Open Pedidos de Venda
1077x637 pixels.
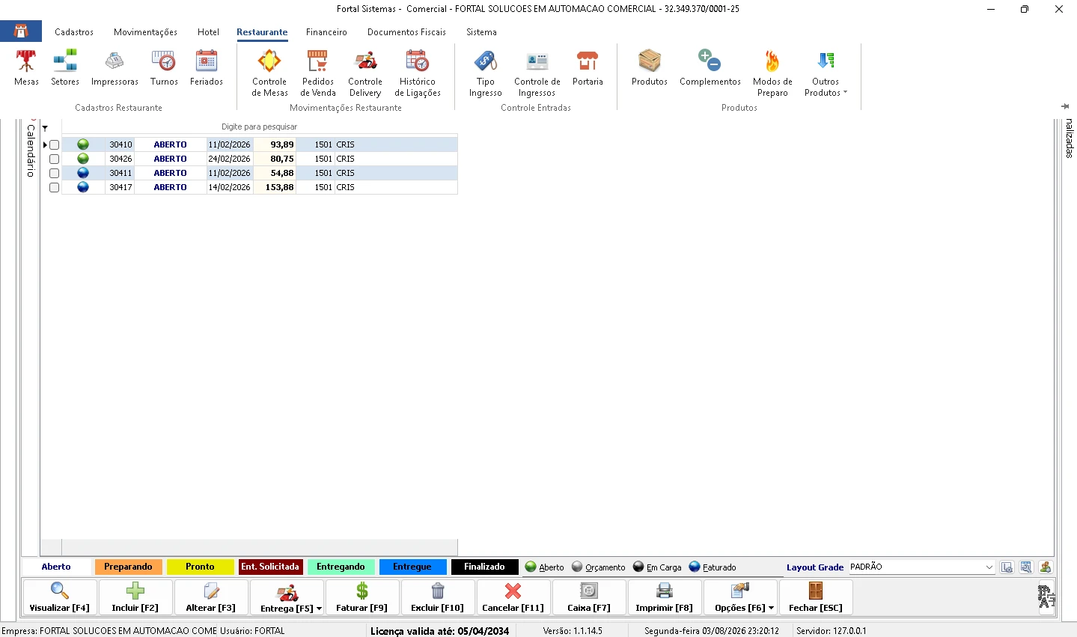[x=318, y=73]
